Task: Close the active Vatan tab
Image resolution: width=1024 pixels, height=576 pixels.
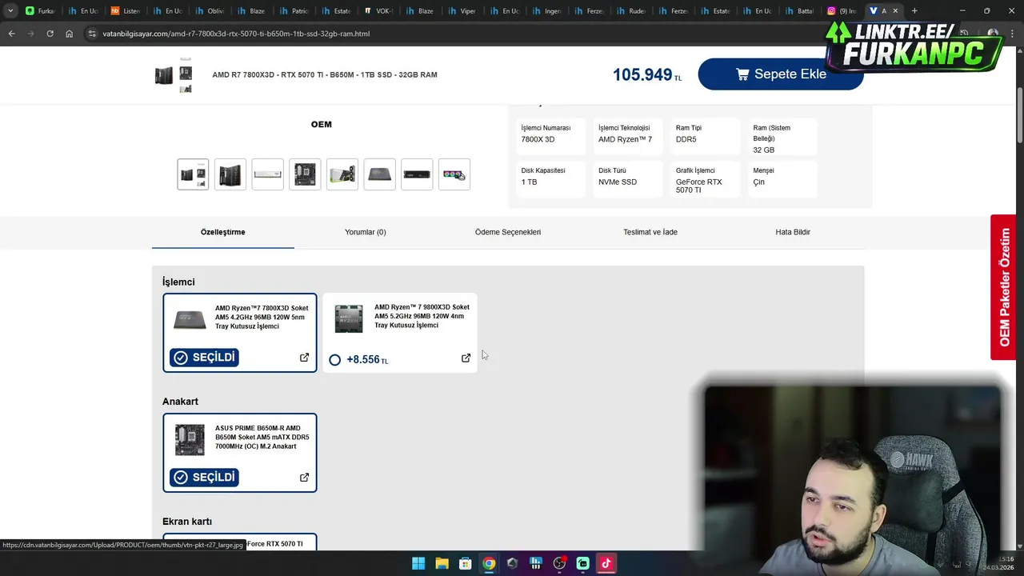Action: (x=895, y=11)
